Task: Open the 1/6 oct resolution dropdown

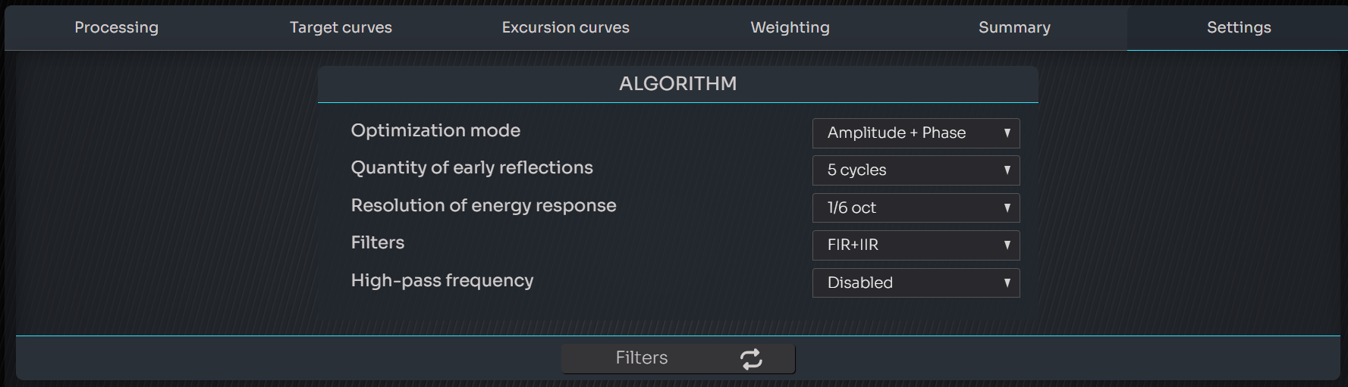Action: pos(915,208)
